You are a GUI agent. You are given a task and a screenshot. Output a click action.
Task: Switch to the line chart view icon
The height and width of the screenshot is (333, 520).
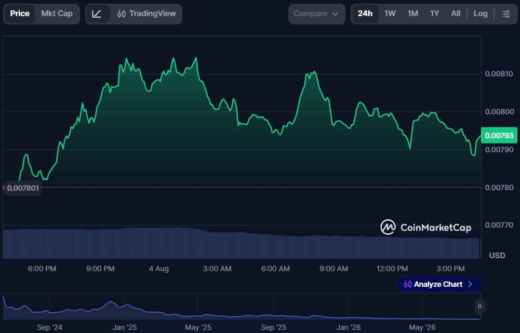(97, 14)
